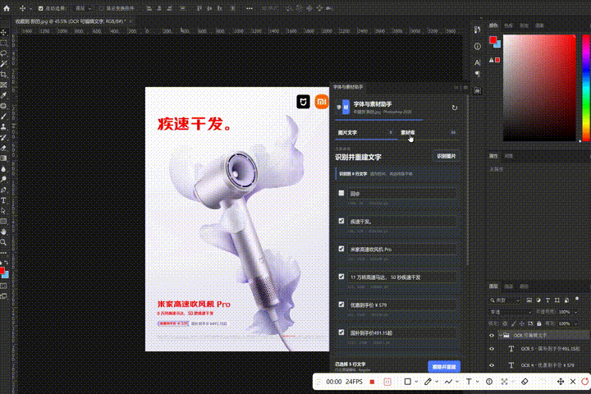Uncheck the '11 万转高速马达' row checkbox
Image resolution: width=591 pixels, height=394 pixels.
click(341, 277)
